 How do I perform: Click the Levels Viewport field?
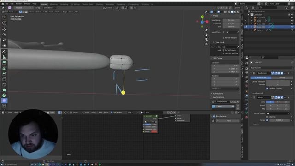278,82
